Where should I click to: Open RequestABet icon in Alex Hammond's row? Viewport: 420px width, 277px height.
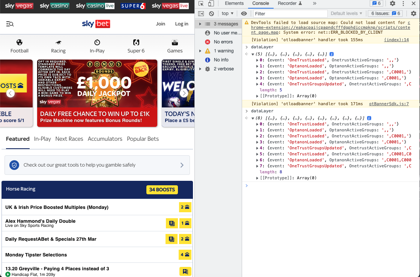coord(172,223)
